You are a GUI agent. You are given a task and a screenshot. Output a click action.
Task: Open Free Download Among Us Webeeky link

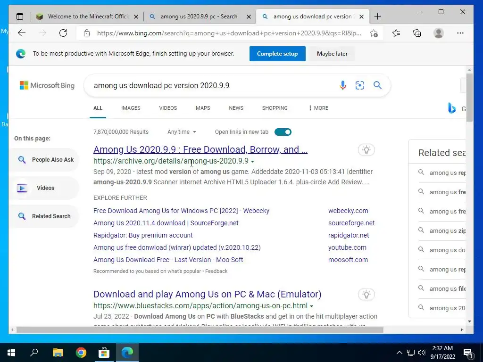[181, 211]
